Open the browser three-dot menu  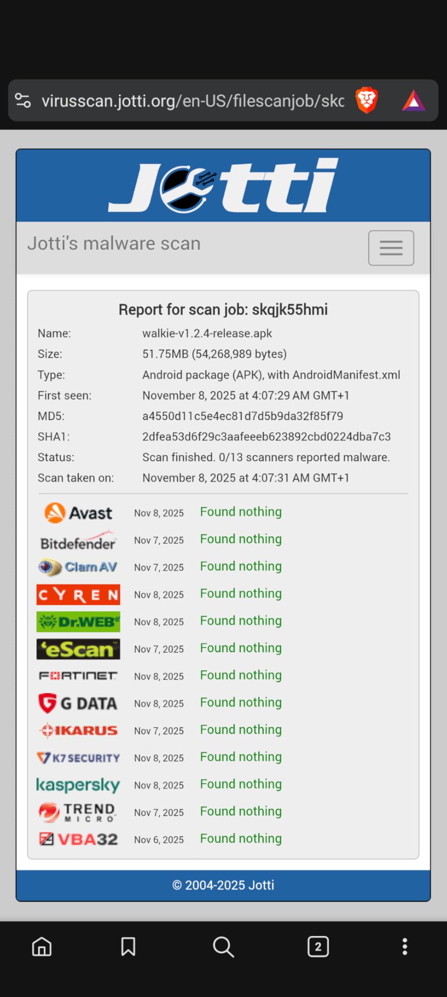[x=405, y=946]
